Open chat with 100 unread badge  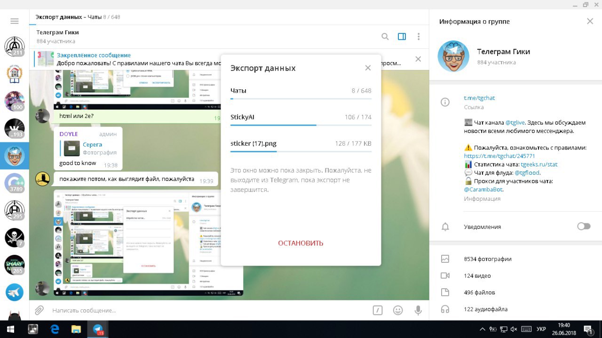click(15, 101)
